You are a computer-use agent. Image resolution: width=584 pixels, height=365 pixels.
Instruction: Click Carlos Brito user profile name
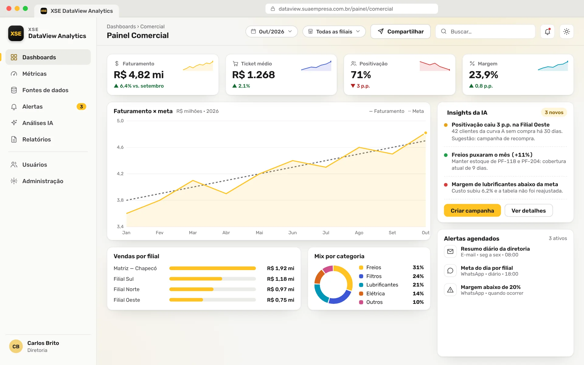(x=43, y=343)
